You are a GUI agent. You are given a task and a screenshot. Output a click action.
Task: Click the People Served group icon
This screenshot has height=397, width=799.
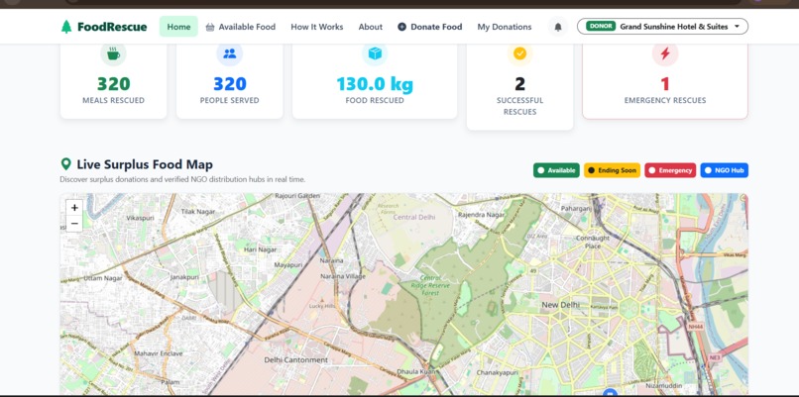pyautogui.click(x=229, y=53)
